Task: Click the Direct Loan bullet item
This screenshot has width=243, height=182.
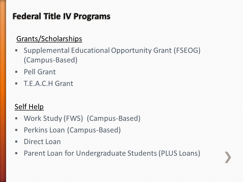Action: [x=42, y=142]
